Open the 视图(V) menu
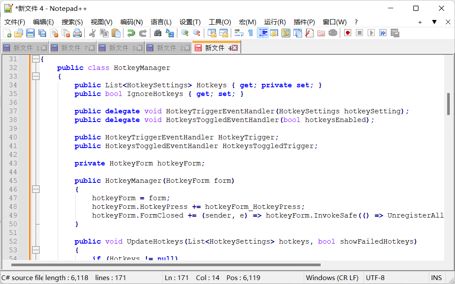 point(102,22)
